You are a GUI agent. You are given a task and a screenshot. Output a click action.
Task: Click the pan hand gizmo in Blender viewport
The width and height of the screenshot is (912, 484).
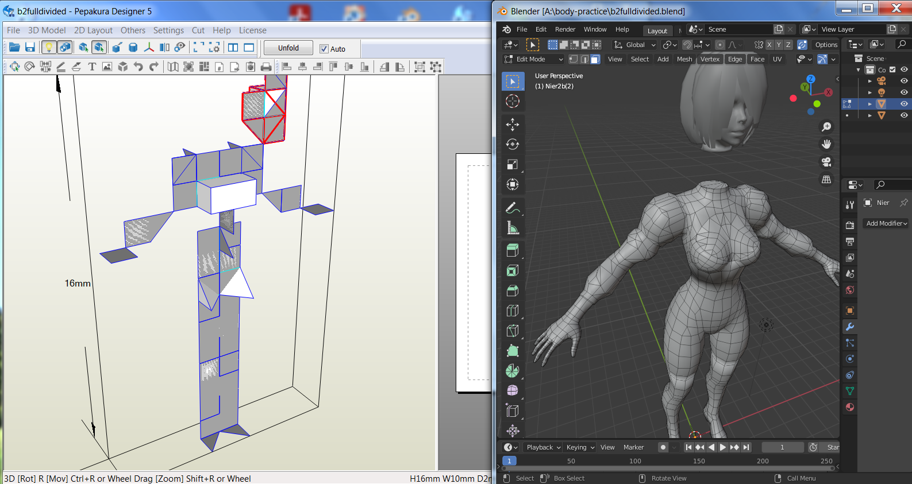pyautogui.click(x=826, y=144)
